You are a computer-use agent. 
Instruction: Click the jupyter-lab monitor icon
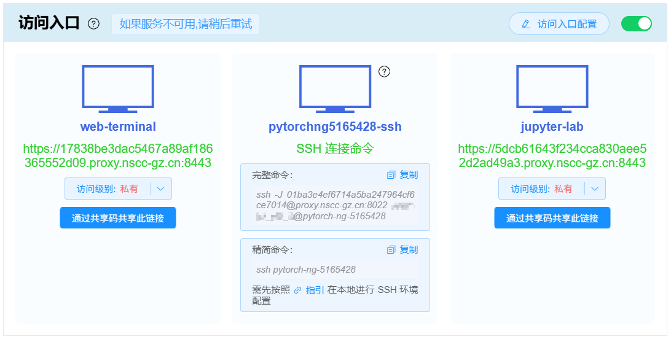click(552, 89)
